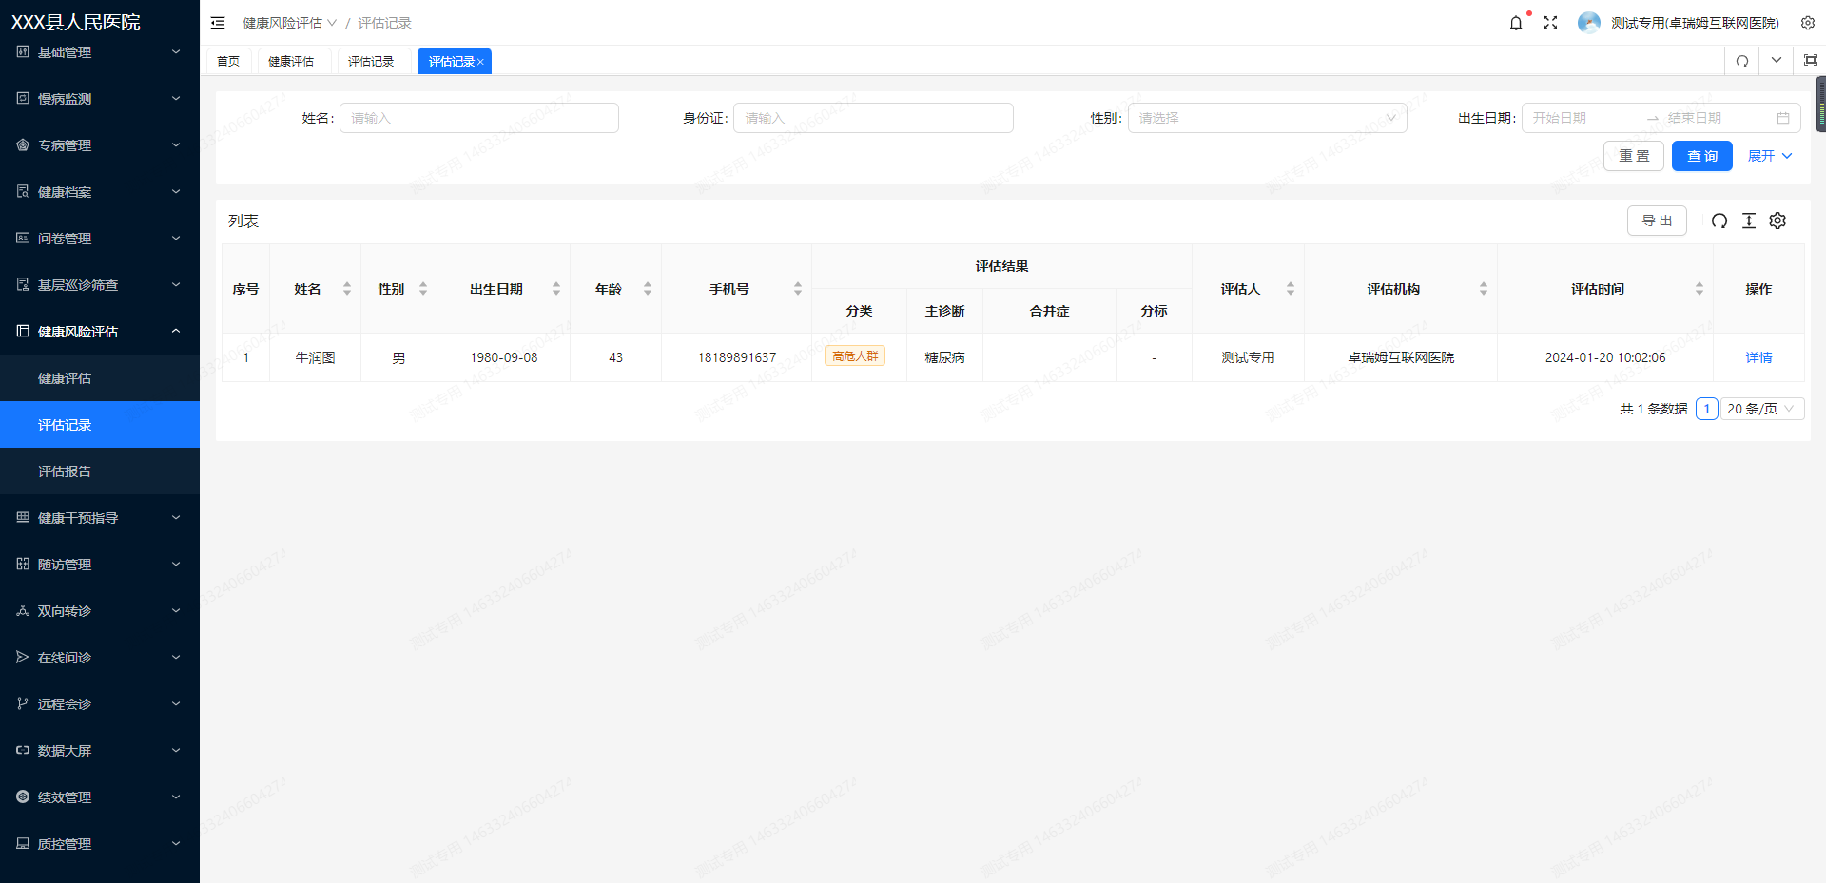
Task: Click the 远程会诊 sidebar icon
Action: pyautogui.click(x=23, y=703)
